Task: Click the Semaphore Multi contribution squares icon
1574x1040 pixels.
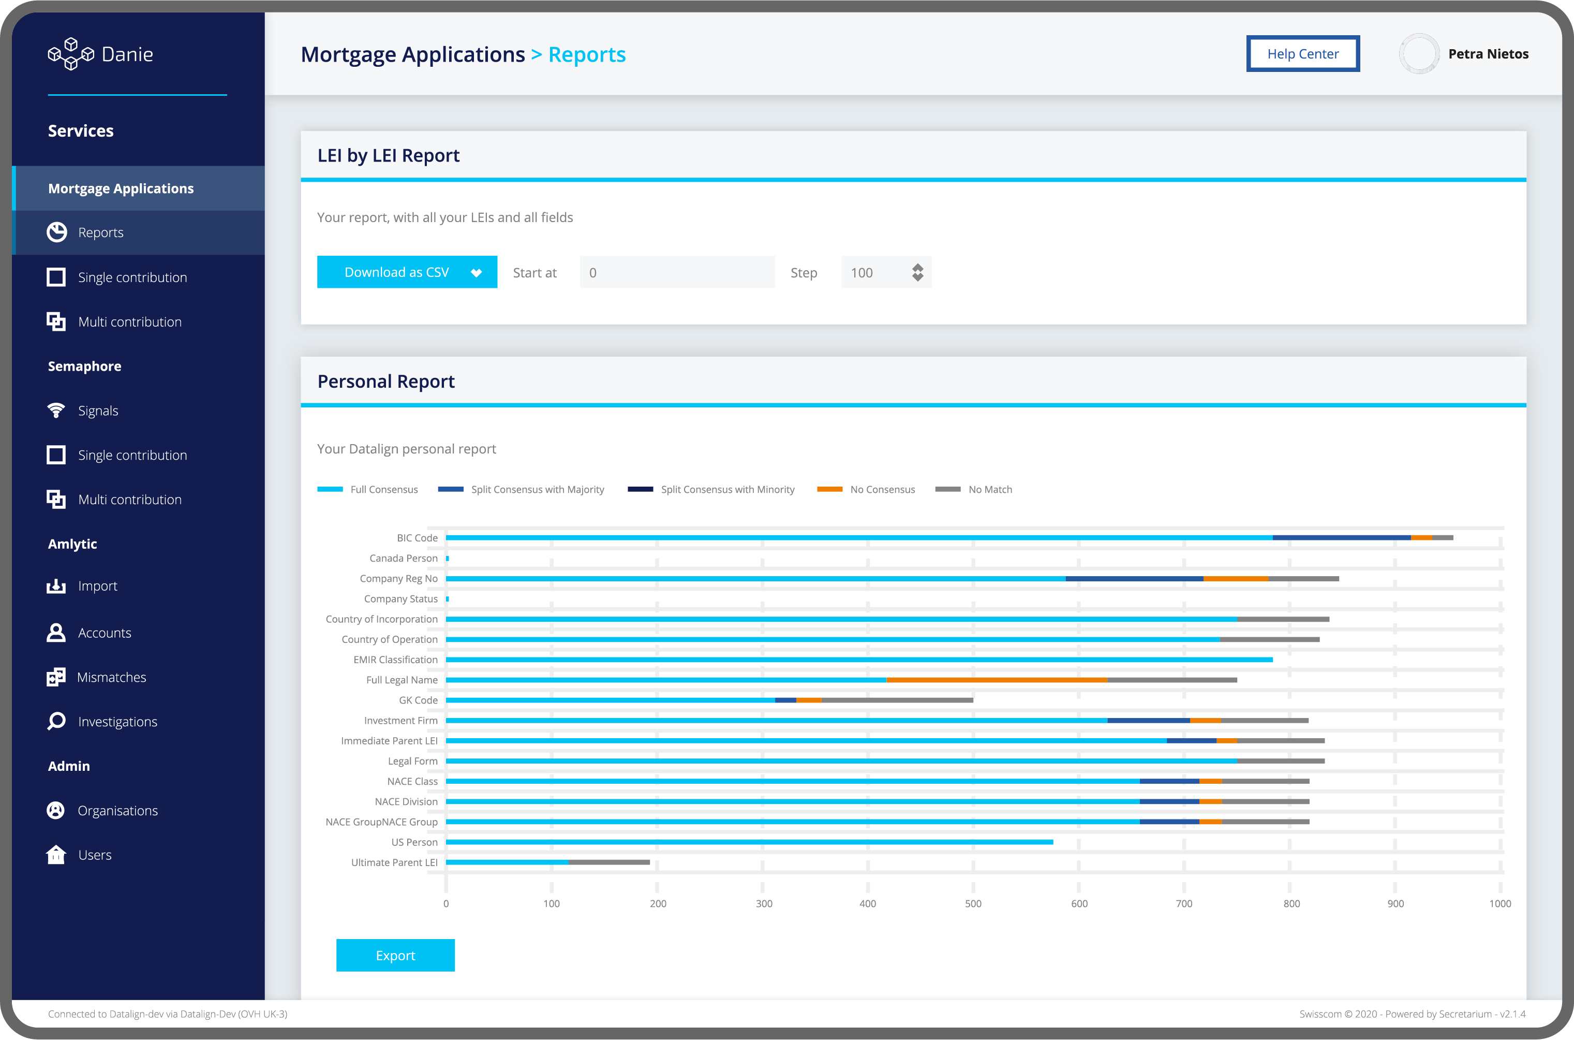Action: pyautogui.click(x=56, y=500)
